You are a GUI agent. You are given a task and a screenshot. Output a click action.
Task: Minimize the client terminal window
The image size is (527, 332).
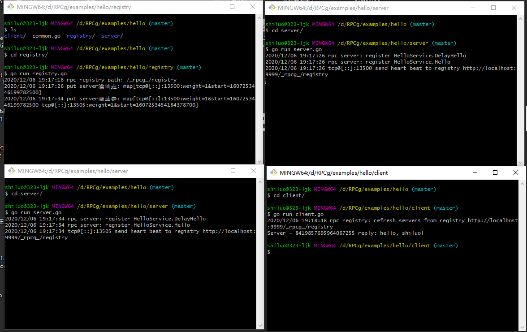(x=475, y=173)
